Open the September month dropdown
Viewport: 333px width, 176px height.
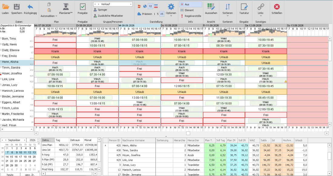[25, 140]
